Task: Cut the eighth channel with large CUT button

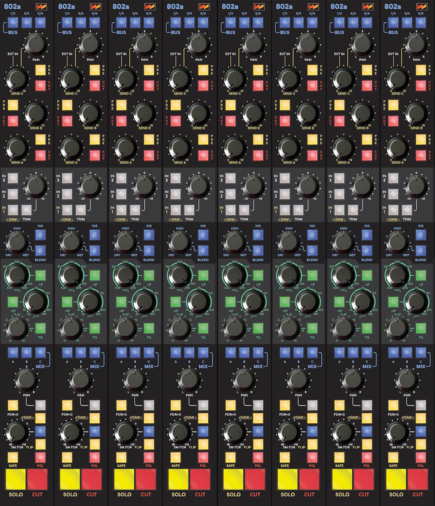Action: pyautogui.click(x=417, y=479)
